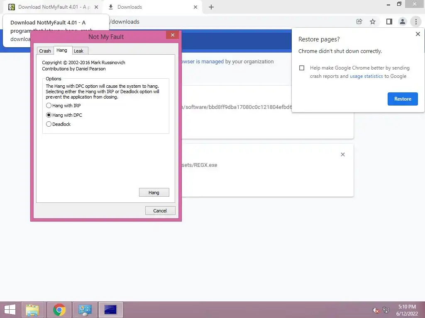Click the REGX.exe download URL

tap(200, 165)
